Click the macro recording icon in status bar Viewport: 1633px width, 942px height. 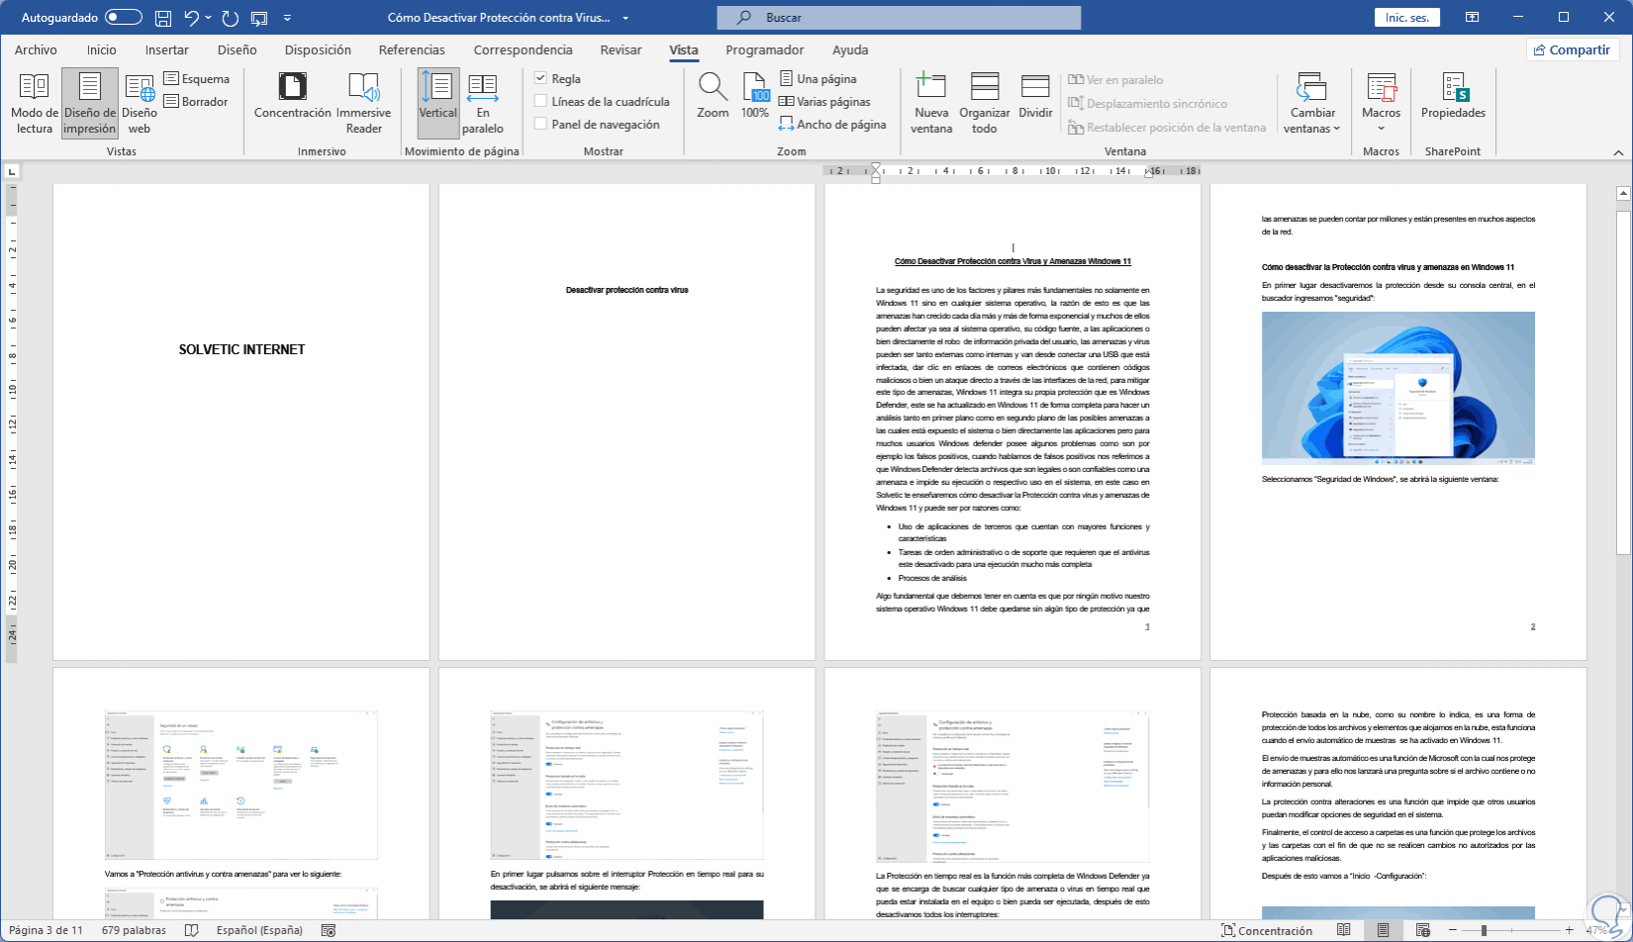(329, 930)
